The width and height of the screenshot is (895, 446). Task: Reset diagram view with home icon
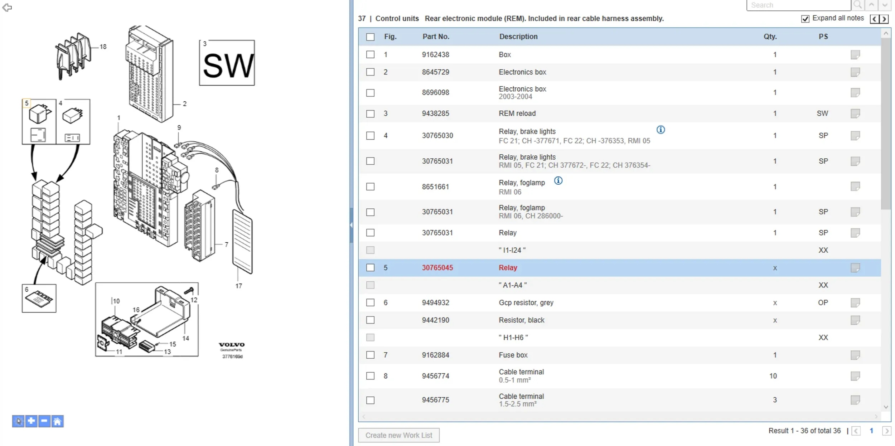[x=57, y=421]
